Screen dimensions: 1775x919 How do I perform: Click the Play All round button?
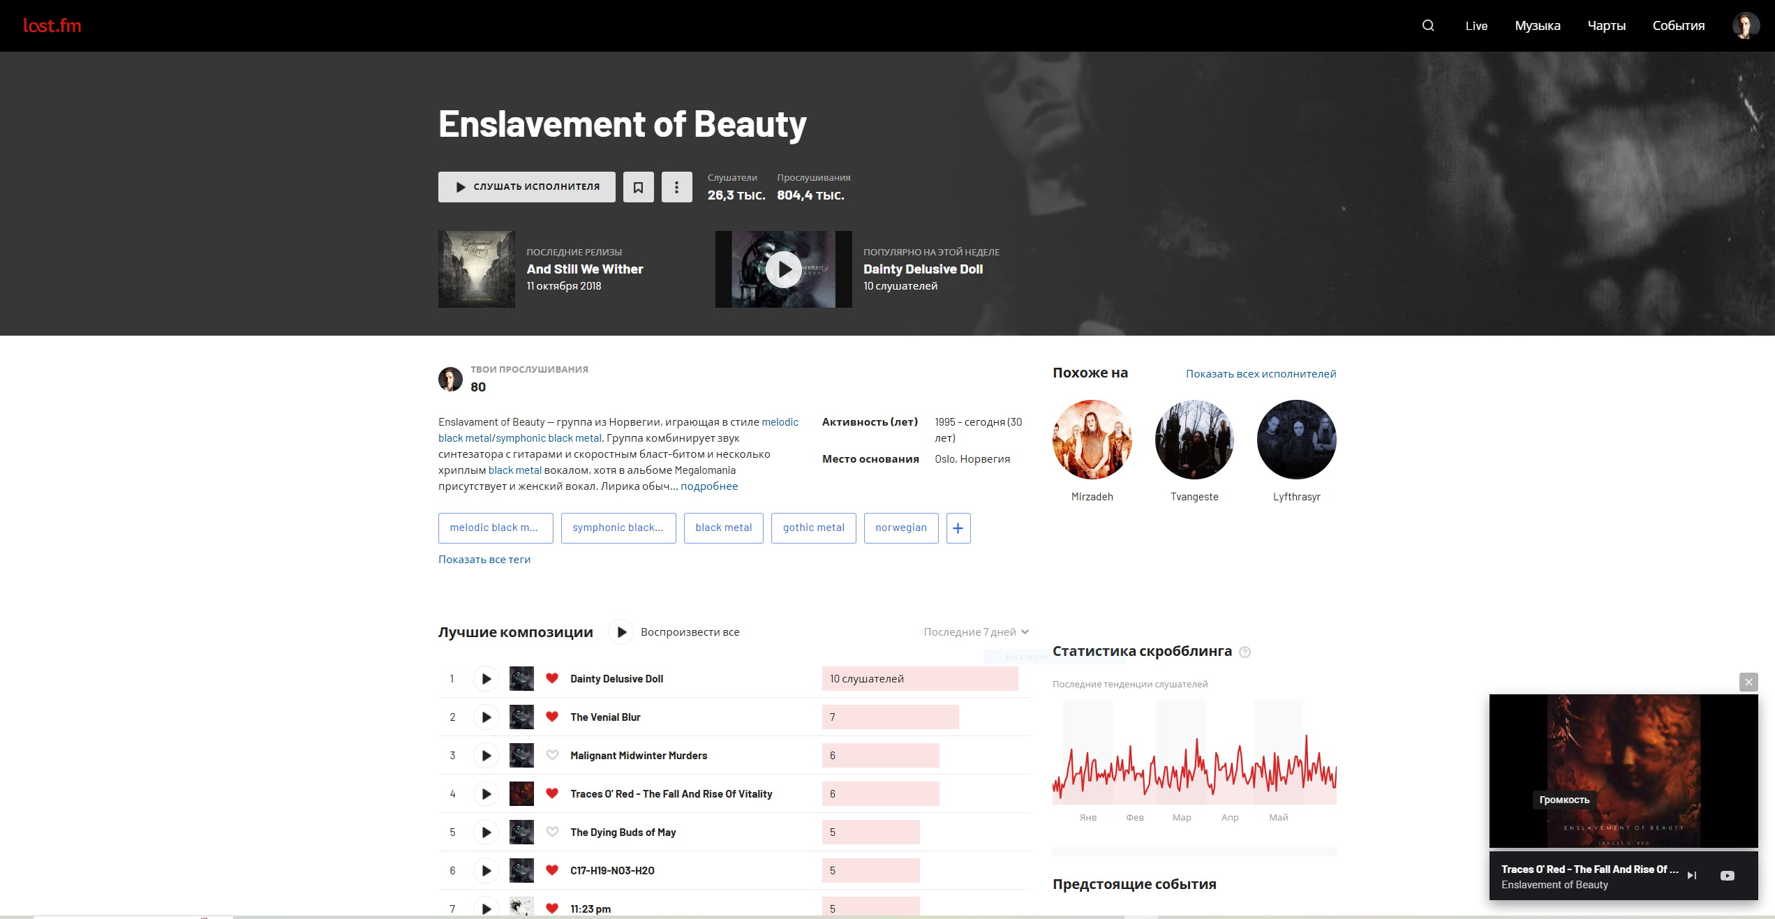coord(621,632)
